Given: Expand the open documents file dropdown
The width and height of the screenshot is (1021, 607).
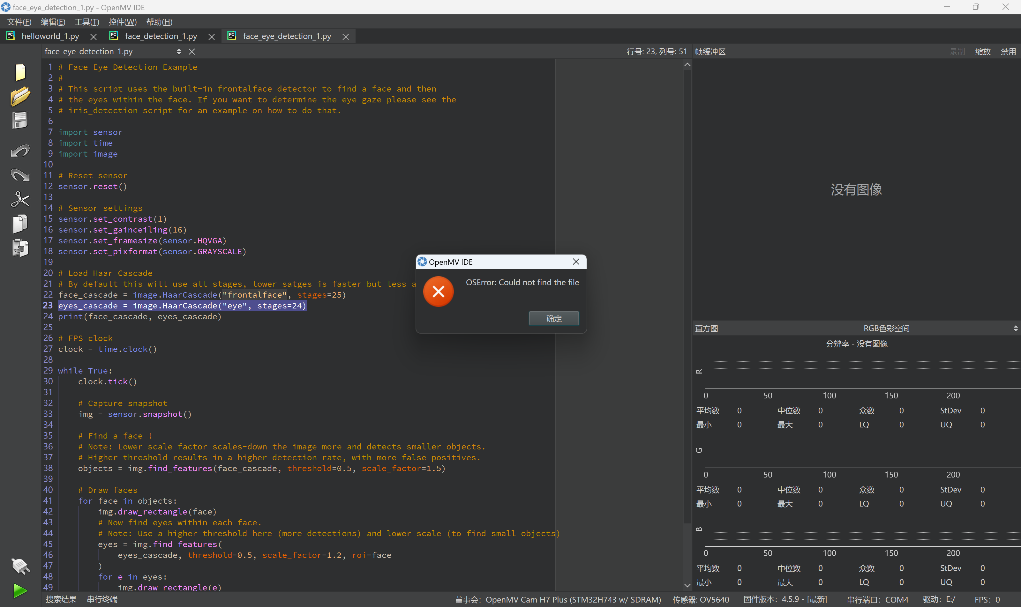Looking at the screenshot, I should point(113,52).
